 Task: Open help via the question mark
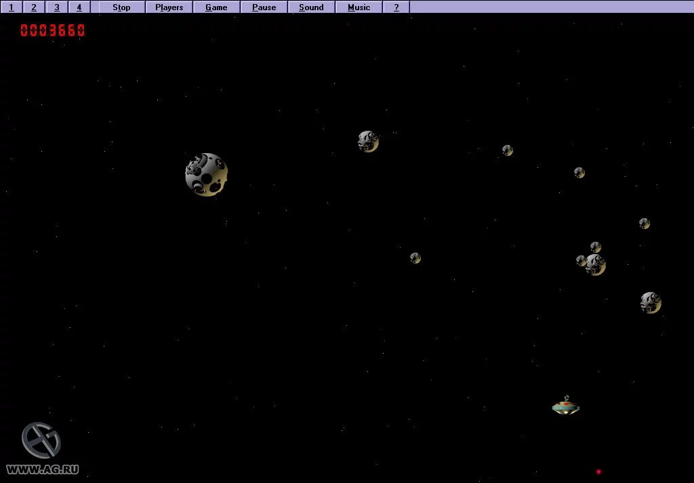pyautogui.click(x=396, y=7)
